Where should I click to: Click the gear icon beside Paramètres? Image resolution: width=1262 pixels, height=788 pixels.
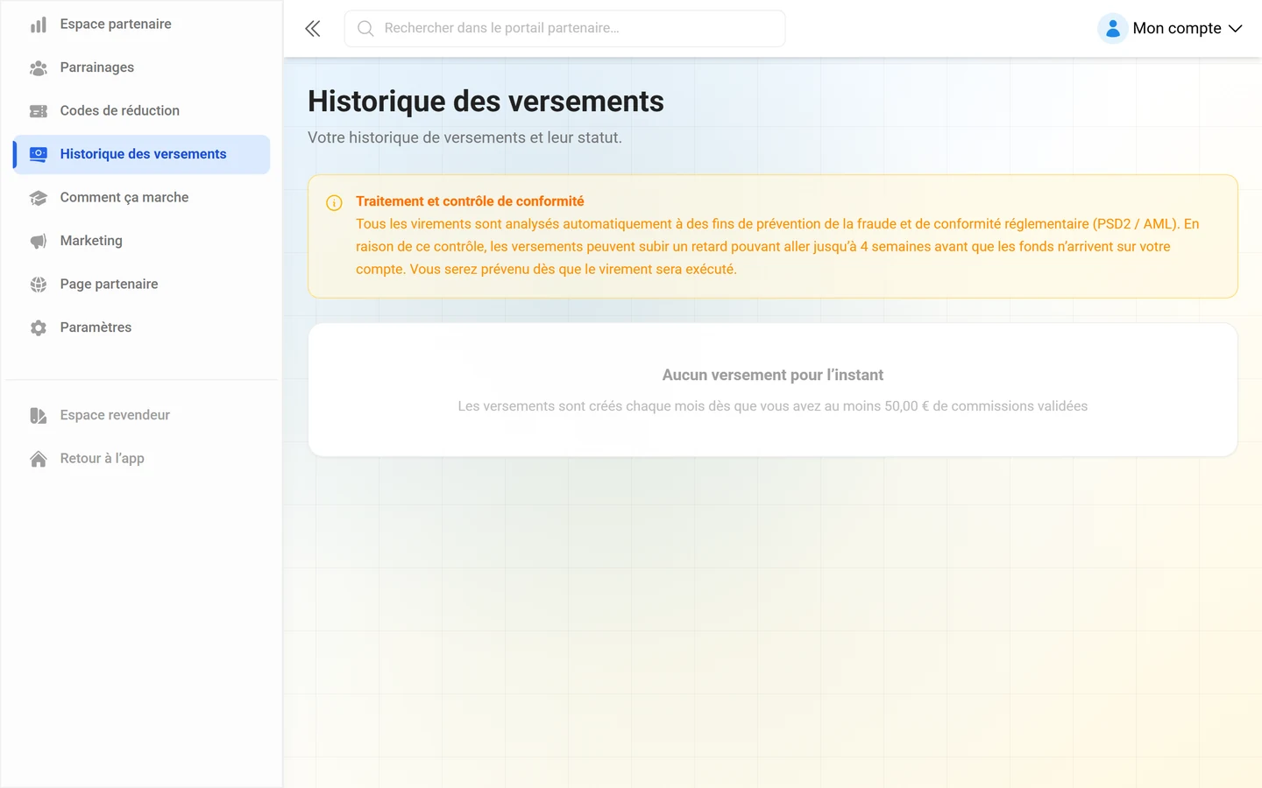[x=39, y=327]
